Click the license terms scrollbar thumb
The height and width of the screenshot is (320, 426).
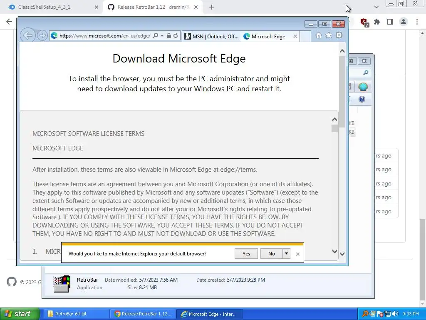(x=335, y=128)
